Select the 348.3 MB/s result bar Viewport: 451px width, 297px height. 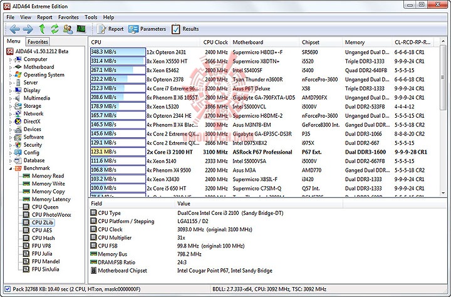(x=118, y=52)
